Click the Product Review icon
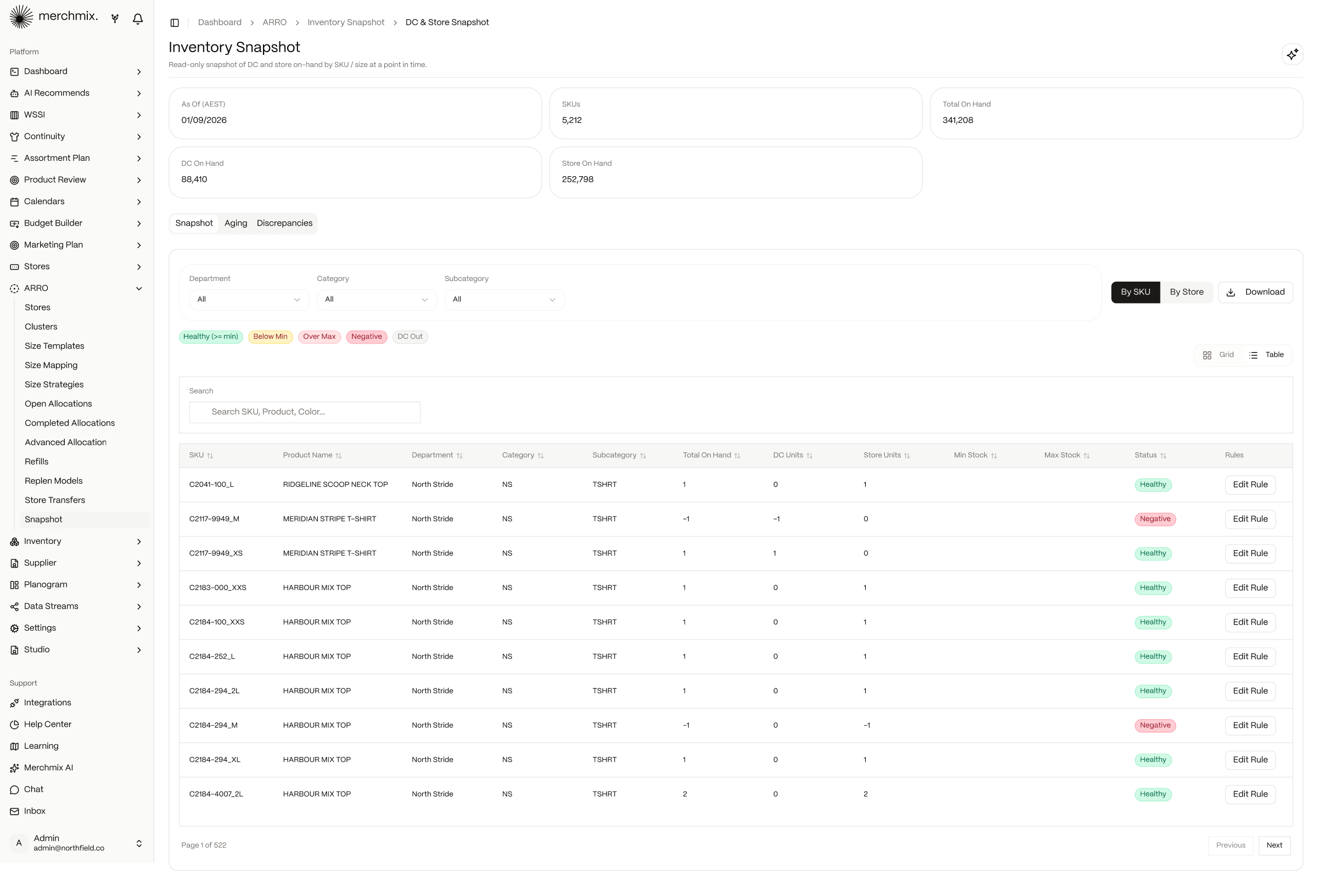Image resolution: width=1318 pixels, height=892 pixels. click(15, 179)
